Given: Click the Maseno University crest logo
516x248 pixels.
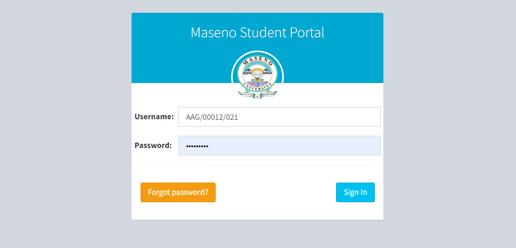Looking at the screenshot, I should 257,76.
